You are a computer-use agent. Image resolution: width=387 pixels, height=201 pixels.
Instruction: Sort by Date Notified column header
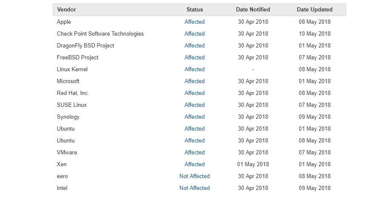pos(253,10)
